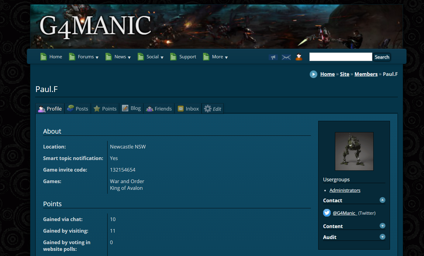Click the robot avatar thumbnail
Viewport: 424px width, 256px height.
pyautogui.click(x=354, y=151)
